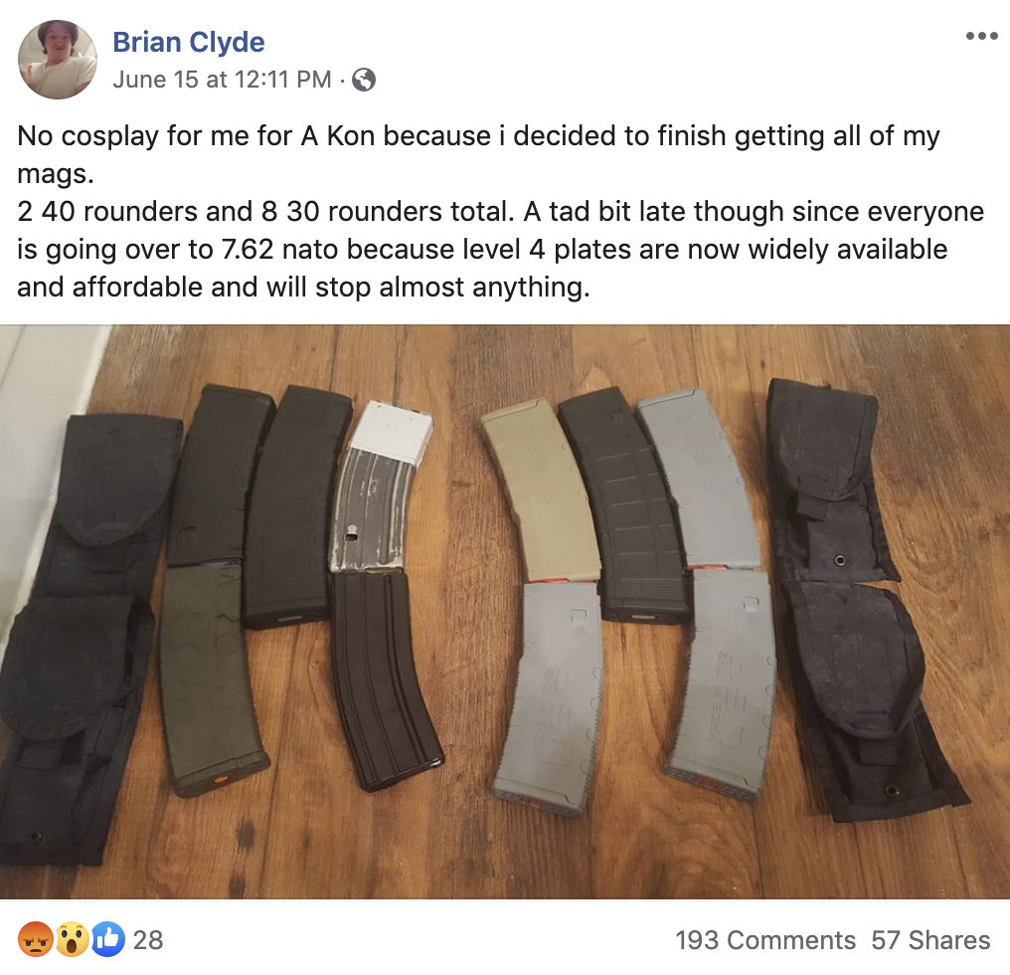Click the angry face reaction icon
1010x975 pixels.
pos(36,939)
